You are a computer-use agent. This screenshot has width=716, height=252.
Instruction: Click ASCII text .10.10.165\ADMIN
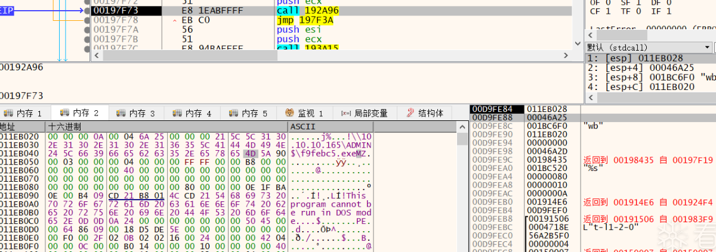[331, 145]
